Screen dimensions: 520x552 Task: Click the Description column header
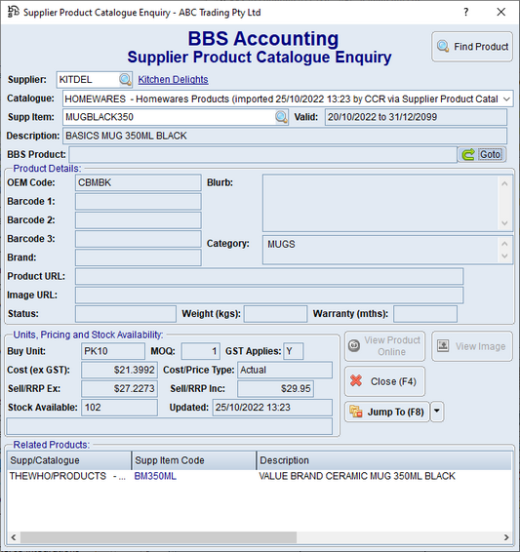point(384,460)
